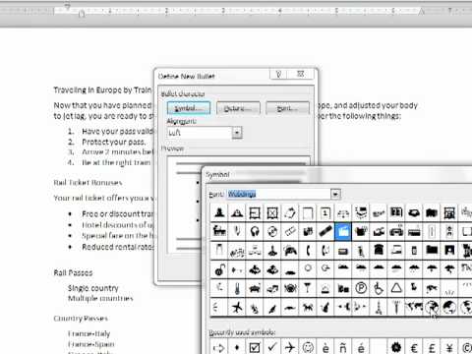Open the Font... button for bullet
The height and width of the screenshot is (354, 472).
(287, 108)
